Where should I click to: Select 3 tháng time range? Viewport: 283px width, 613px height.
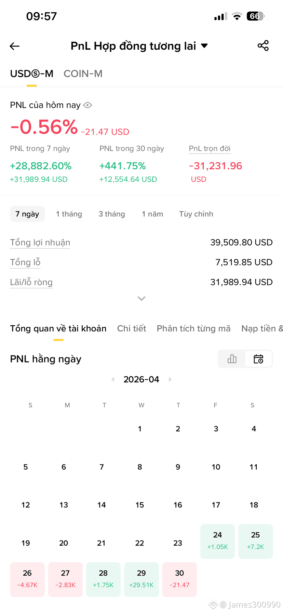[x=112, y=214]
